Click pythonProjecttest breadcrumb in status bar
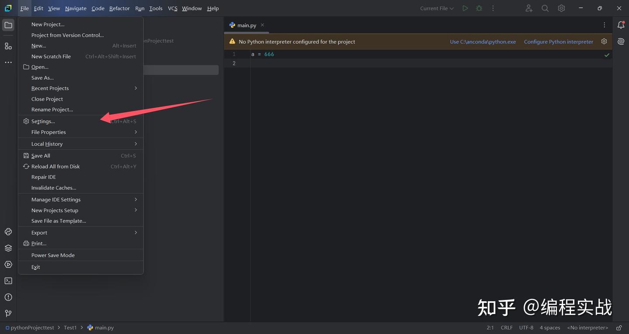 click(30, 327)
